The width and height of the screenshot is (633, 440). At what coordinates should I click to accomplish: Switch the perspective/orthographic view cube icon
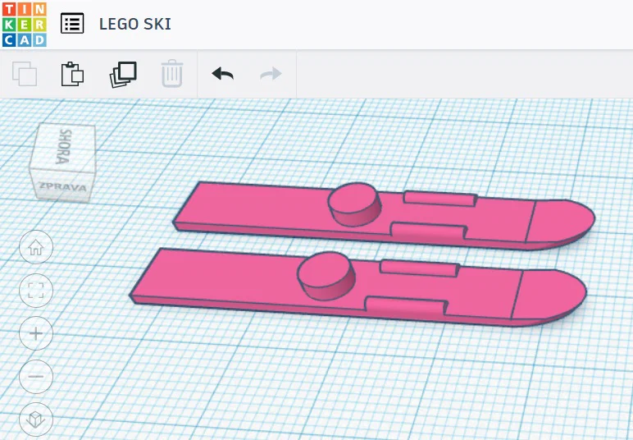point(36,419)
